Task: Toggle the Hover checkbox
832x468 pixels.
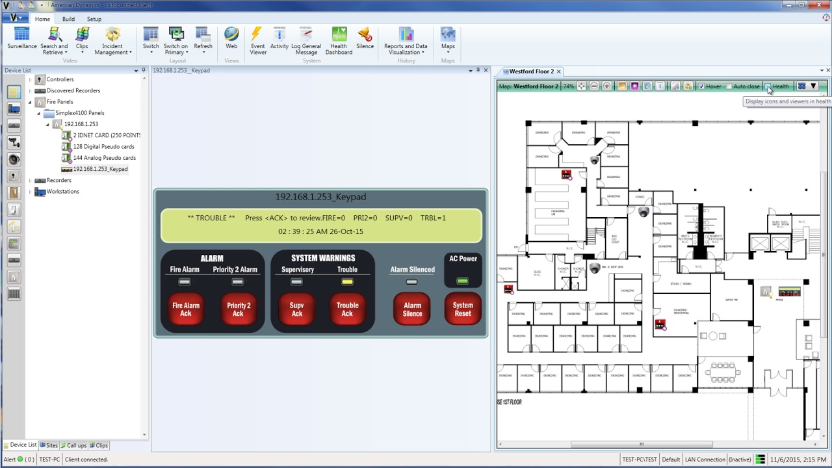Action: click(701, 86)
